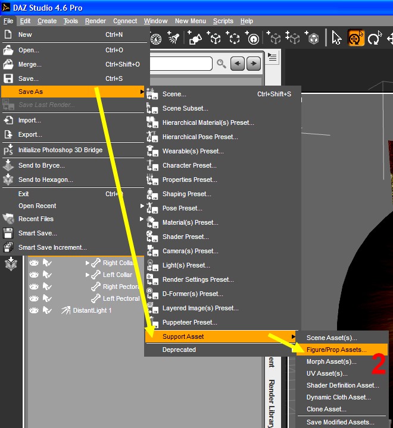Screen dimensions: 393x428
Task: Choose Morph Asset(s)... entry
Action: pos(331,361)
